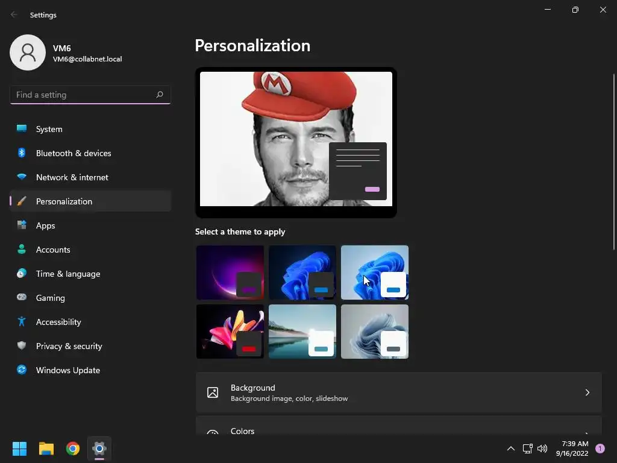The width and height of the screenshot is (617, 463).
Task: Click the Personalization page heading
Action: point(252,45)
